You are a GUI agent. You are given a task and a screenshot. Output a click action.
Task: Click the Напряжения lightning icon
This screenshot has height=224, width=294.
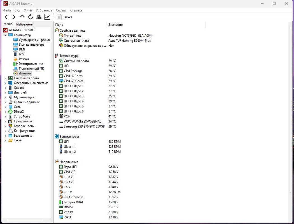click(x=57, y=162)
